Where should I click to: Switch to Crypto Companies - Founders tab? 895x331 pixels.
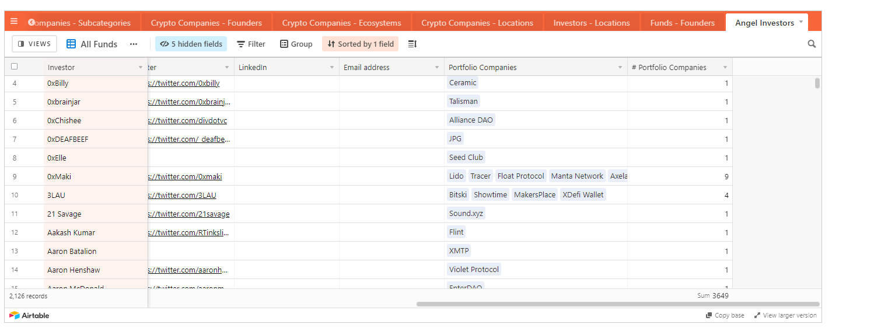point(207,23)
